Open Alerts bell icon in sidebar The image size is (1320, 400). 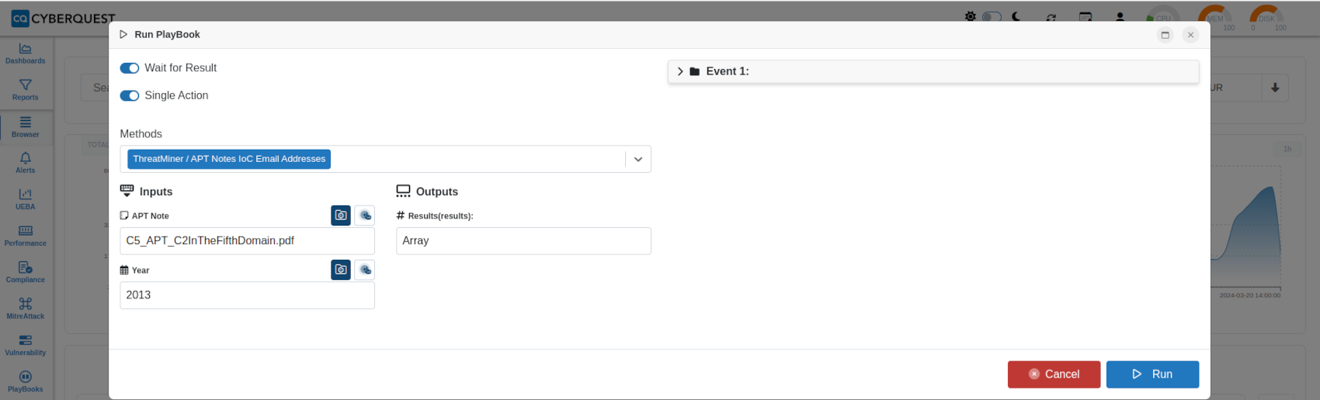tap(26, 157)
